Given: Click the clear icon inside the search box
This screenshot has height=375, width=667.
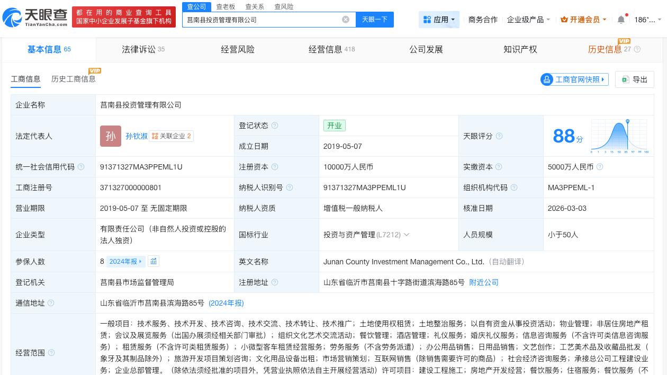Looking at the screenshot, I should click(x=346, y=19).
